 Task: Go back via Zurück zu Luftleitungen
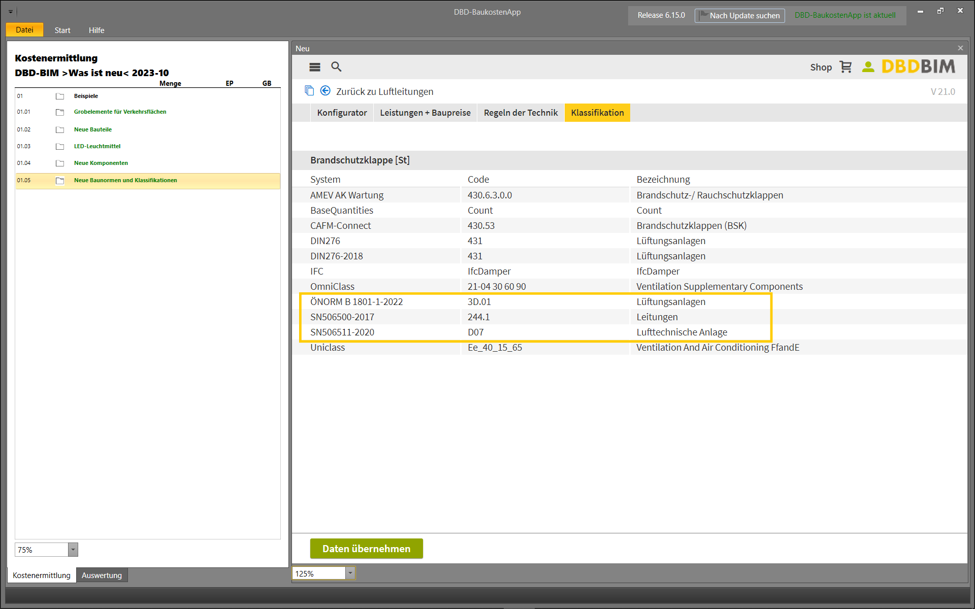[x=385, y=91]
